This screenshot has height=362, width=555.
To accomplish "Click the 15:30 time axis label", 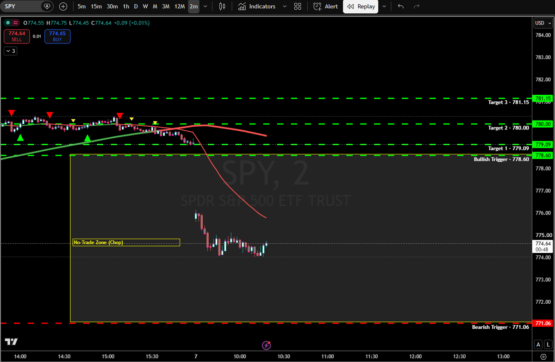I will (152, 356).
